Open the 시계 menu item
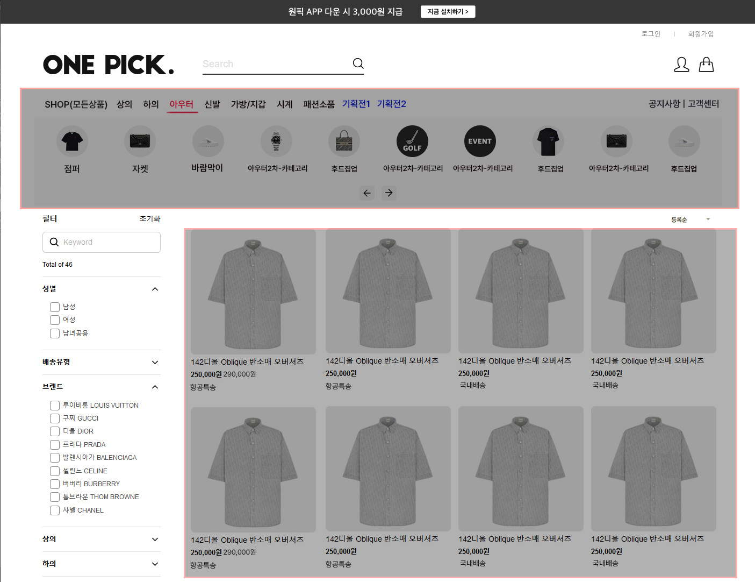 285,104
